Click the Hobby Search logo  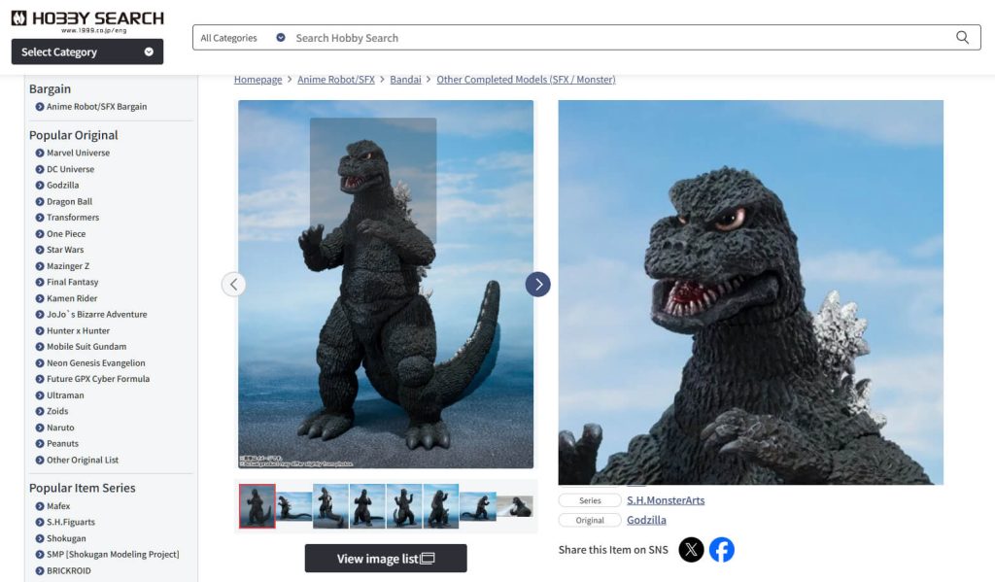click(87, 17)
